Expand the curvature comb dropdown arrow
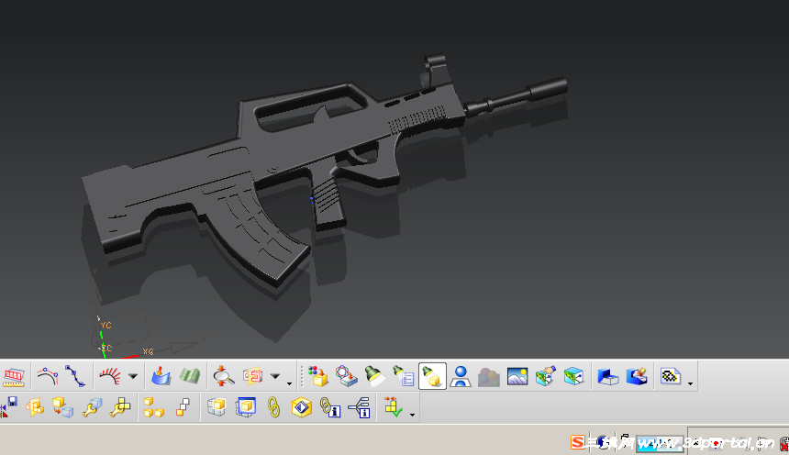Screen dimensions: 789x455 (133, 376)
